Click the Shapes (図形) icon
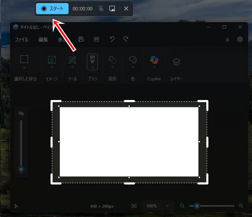The width and height of the screenshot is (252, 217). point(112,60)
